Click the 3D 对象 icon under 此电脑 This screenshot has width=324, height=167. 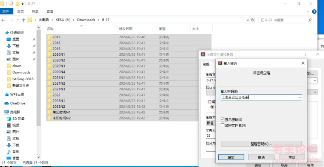pyautogui.click(x=9, y=119)
